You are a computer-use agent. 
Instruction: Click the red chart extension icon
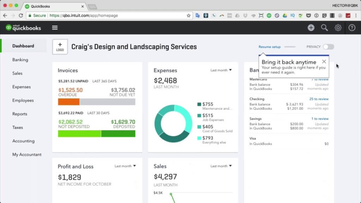(348, 16)
